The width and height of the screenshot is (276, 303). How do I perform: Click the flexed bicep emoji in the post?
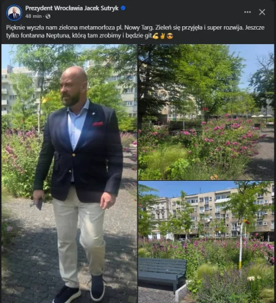point(155,36)
